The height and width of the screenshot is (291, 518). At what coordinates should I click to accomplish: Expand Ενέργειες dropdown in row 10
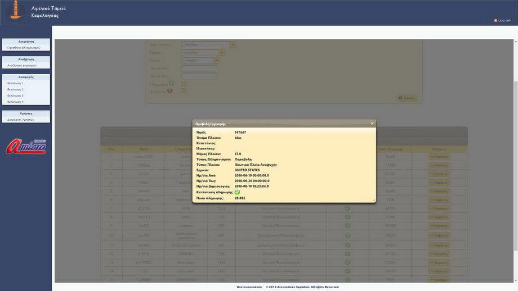click(x=439, y=235)
